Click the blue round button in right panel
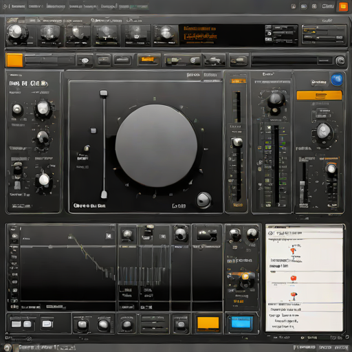Screen dimensions: 352x352 (336, 79)
